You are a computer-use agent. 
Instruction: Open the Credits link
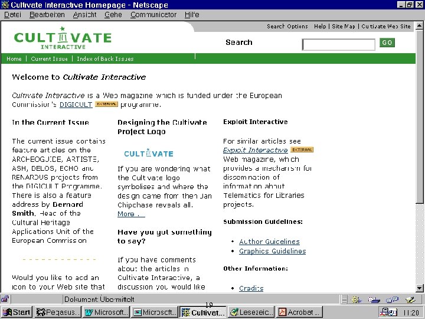[251, 288]
